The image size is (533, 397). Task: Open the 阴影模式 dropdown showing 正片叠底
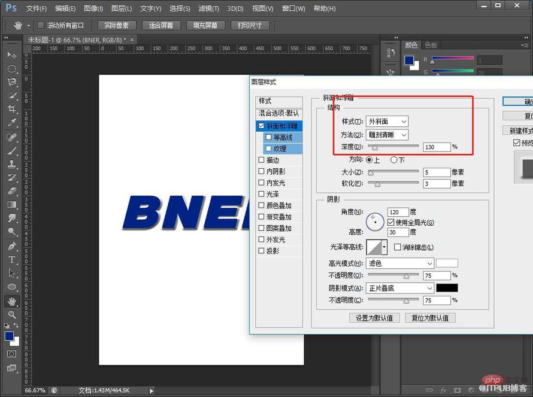[x=400, y=288]
